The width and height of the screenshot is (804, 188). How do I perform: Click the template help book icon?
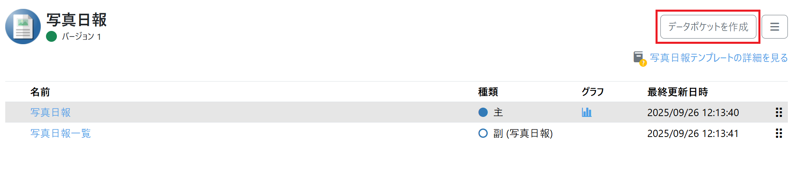639,58
